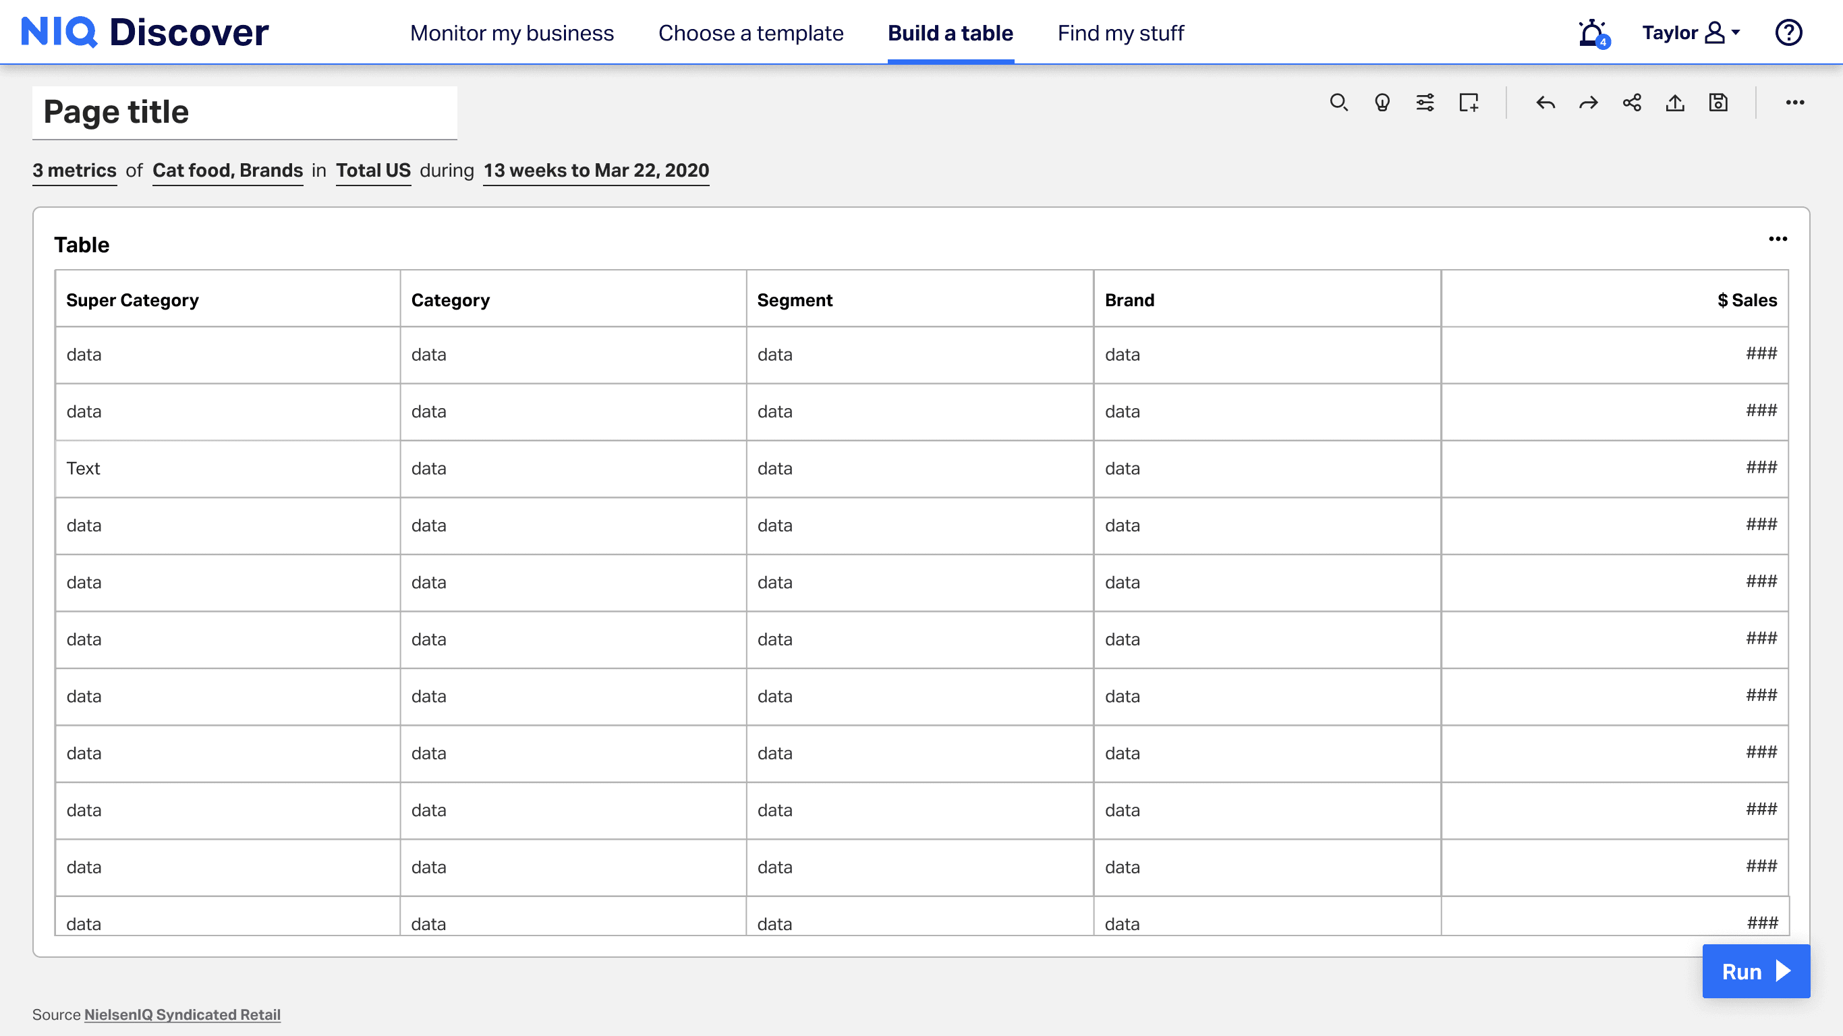Open the lightbulb insights icon

tap(1382, 103)
